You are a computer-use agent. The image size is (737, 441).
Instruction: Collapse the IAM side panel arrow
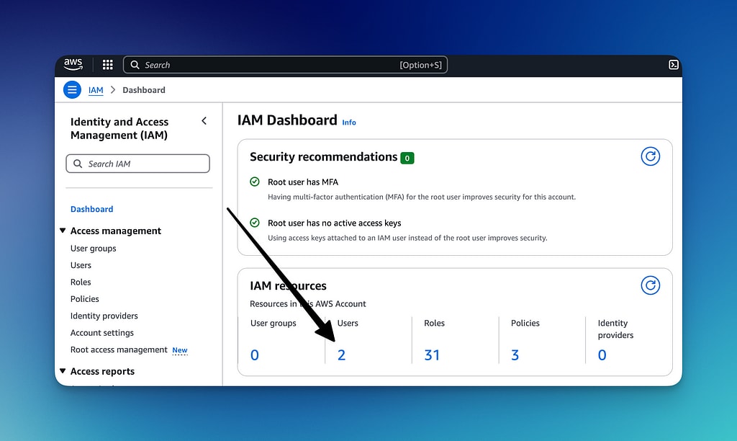click(204, 121)
